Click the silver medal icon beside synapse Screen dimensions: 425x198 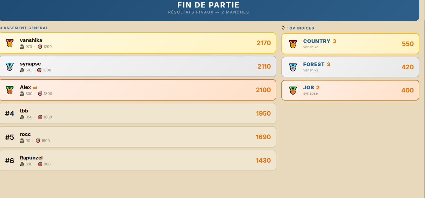point(9,67)
